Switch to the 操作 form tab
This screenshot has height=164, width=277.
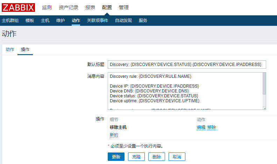pyautogui.click(x=25, y=49)
